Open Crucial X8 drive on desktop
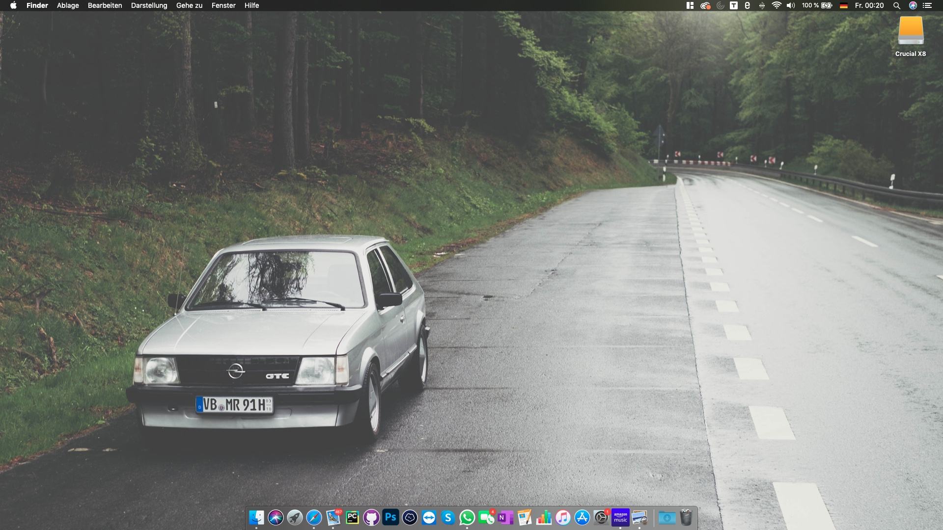This screenshot has height=530, width=943. [x=911, y=37]
